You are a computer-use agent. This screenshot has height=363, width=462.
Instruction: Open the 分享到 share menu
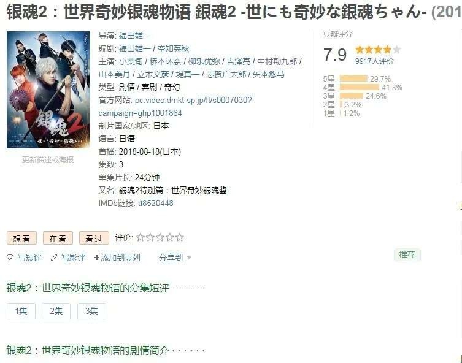tap(171, 258)
